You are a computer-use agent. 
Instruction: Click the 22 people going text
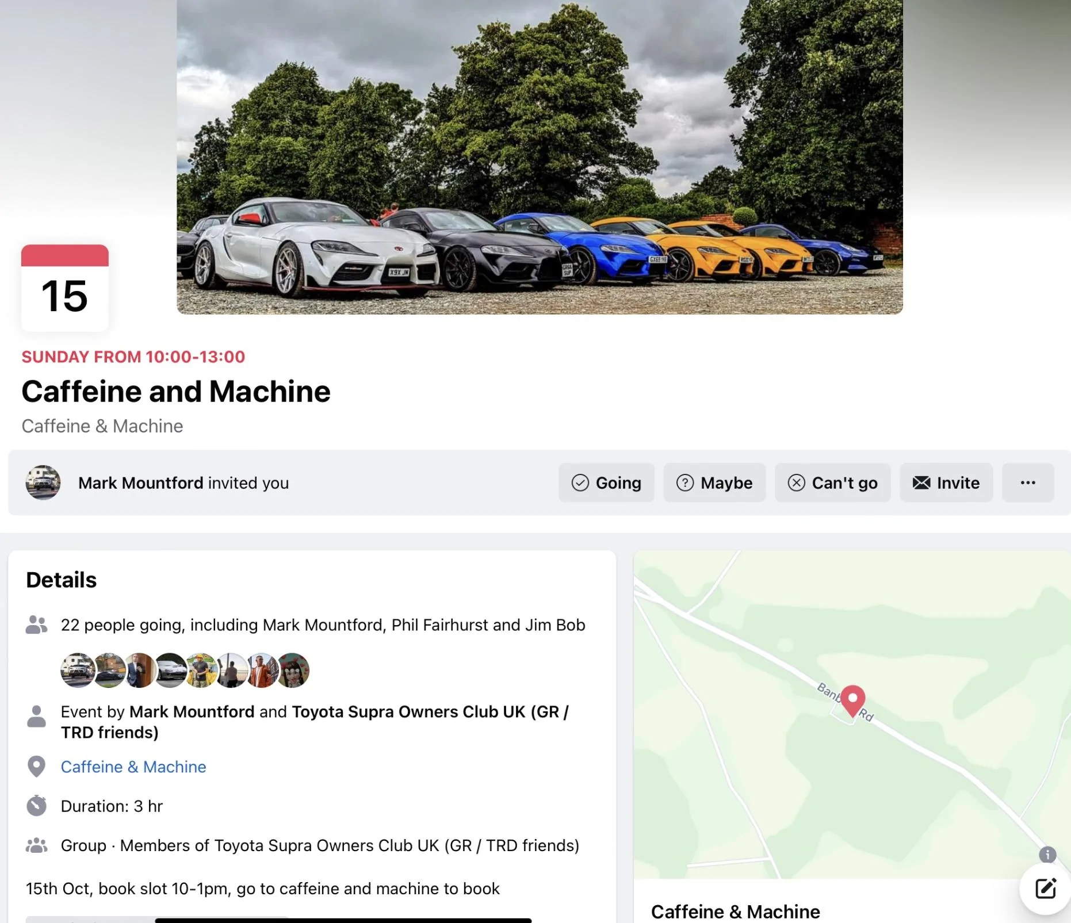323,625
